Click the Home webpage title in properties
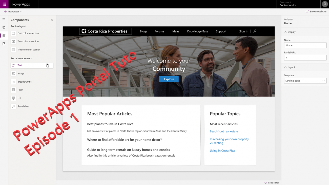 (x=288, y=23)
